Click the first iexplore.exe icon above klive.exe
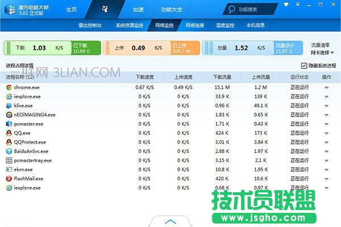341x227 pixels. [x=9, y=97]
